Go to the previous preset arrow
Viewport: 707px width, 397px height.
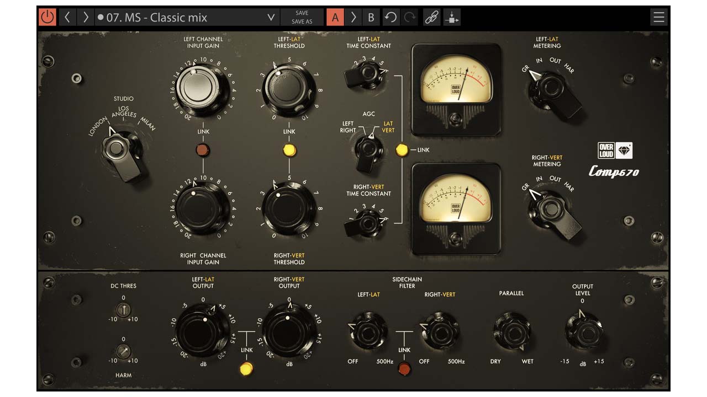pyautogui.click(x=67, y=17)
